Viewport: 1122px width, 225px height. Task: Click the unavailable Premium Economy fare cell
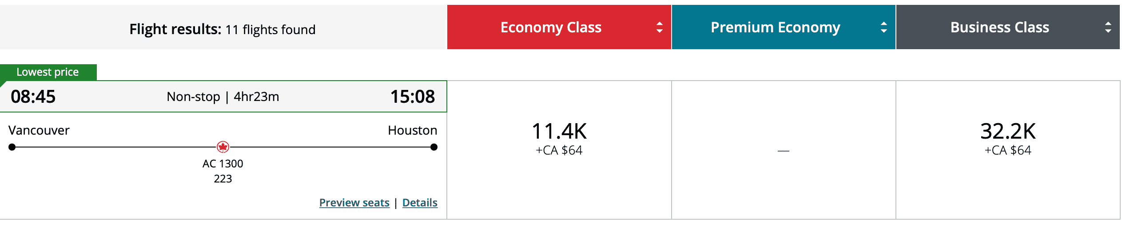pyautogui.click(x=783, y=151)
